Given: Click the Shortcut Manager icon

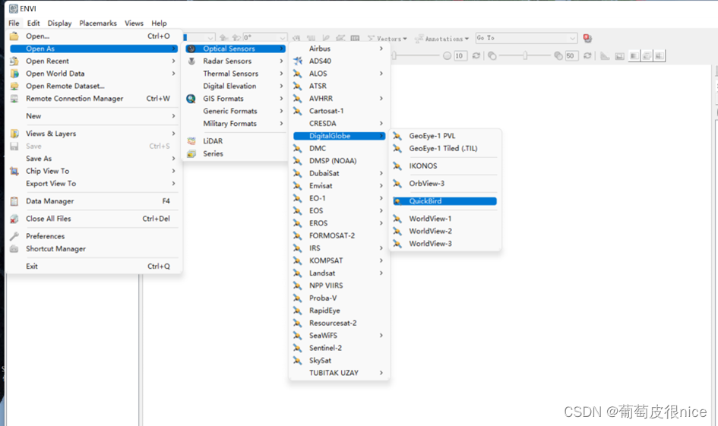Looking at the screenshot, I should [x=14, y=249].
